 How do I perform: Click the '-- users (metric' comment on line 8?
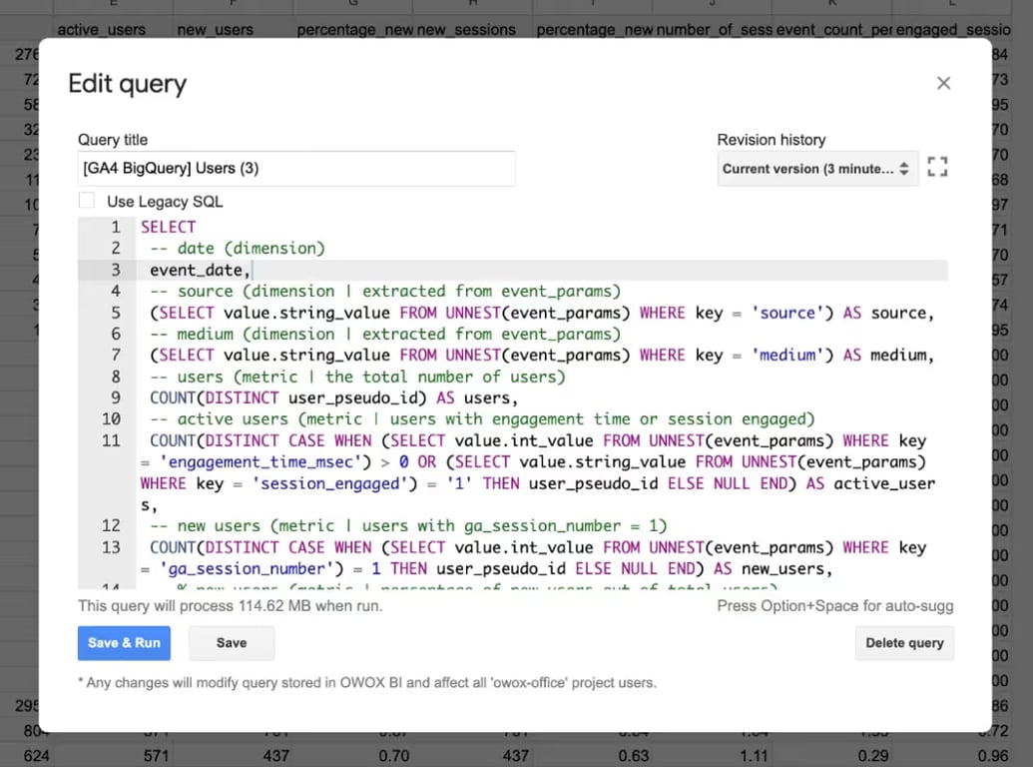point(357,377)
